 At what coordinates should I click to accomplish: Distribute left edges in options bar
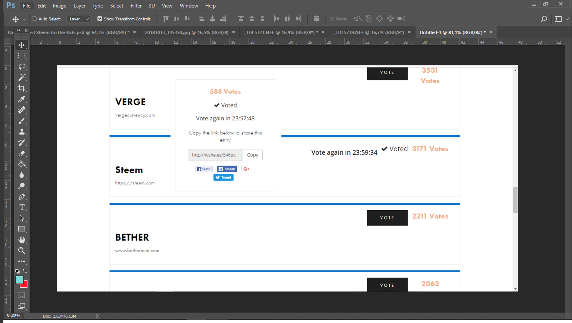click(277, 19)
